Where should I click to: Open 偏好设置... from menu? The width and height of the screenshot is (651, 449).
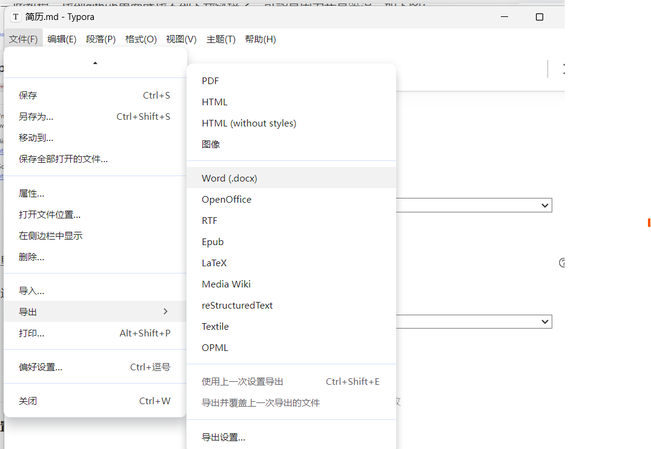point(94,367)
